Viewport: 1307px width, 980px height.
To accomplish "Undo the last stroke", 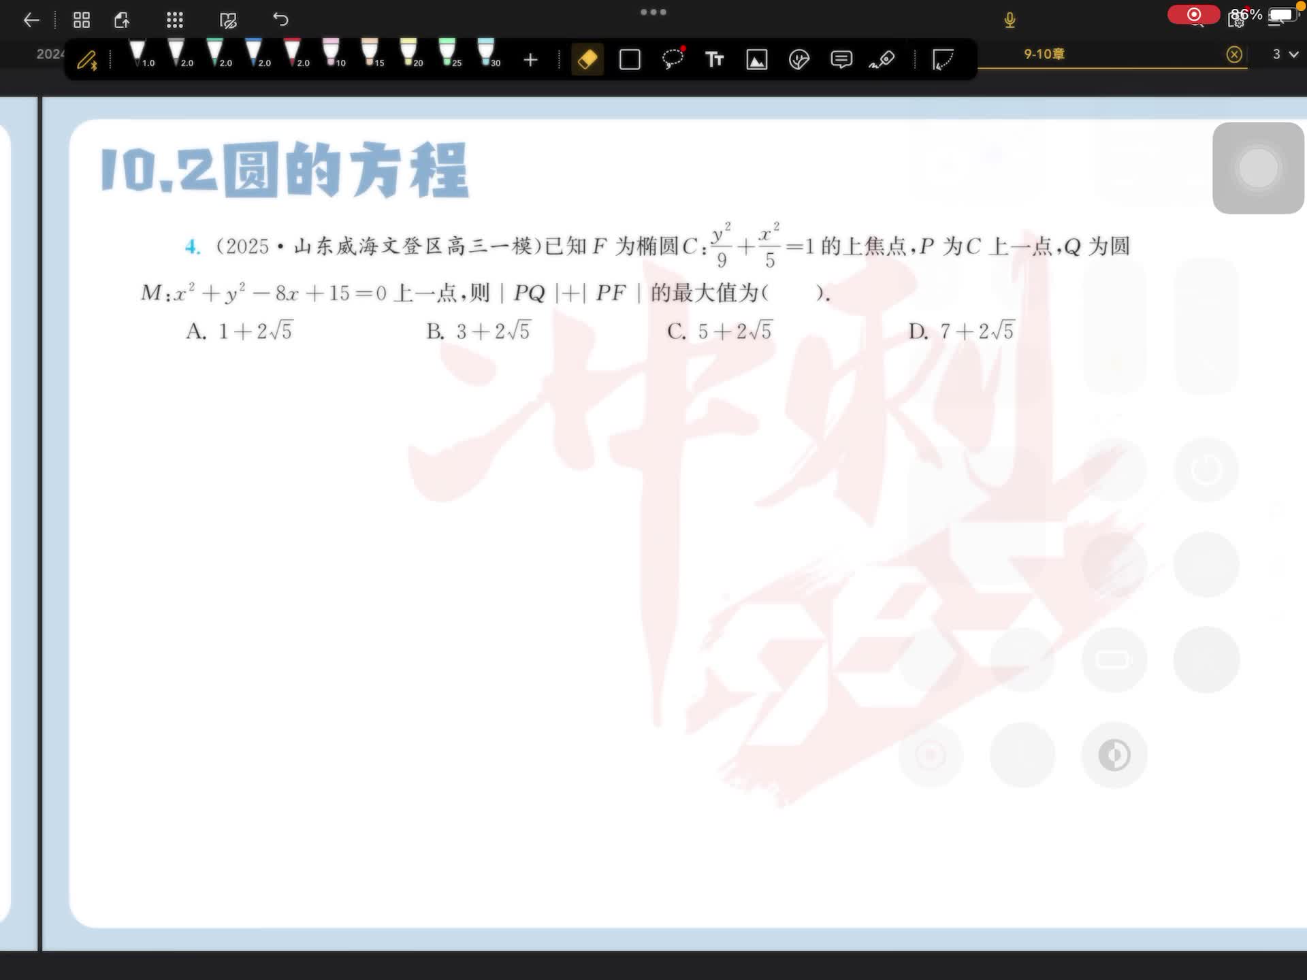I will [x=280, y=20].
